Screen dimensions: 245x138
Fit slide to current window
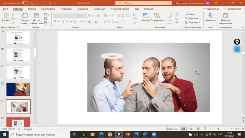[x=243, y=129]
